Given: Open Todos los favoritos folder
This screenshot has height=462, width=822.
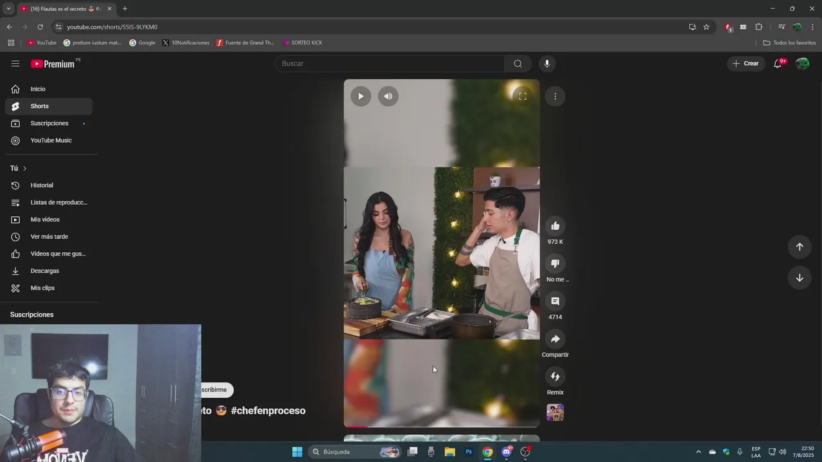Looking at the screenshot, I should tap(789, 43).
